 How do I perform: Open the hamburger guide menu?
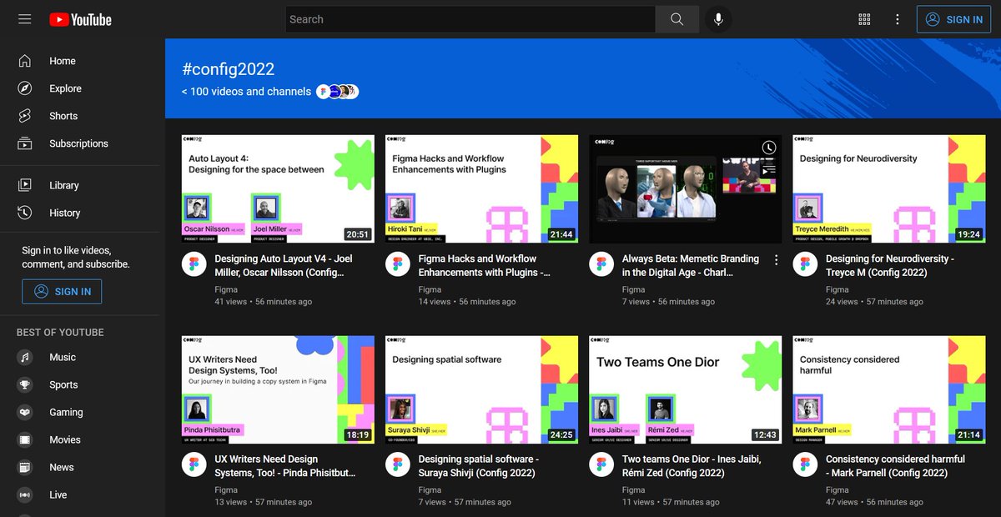pyautogui.click(x=25, y=19)
